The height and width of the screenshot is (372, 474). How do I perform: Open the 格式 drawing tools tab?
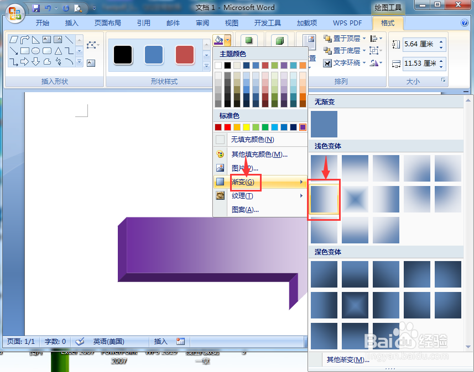[388, 23]
